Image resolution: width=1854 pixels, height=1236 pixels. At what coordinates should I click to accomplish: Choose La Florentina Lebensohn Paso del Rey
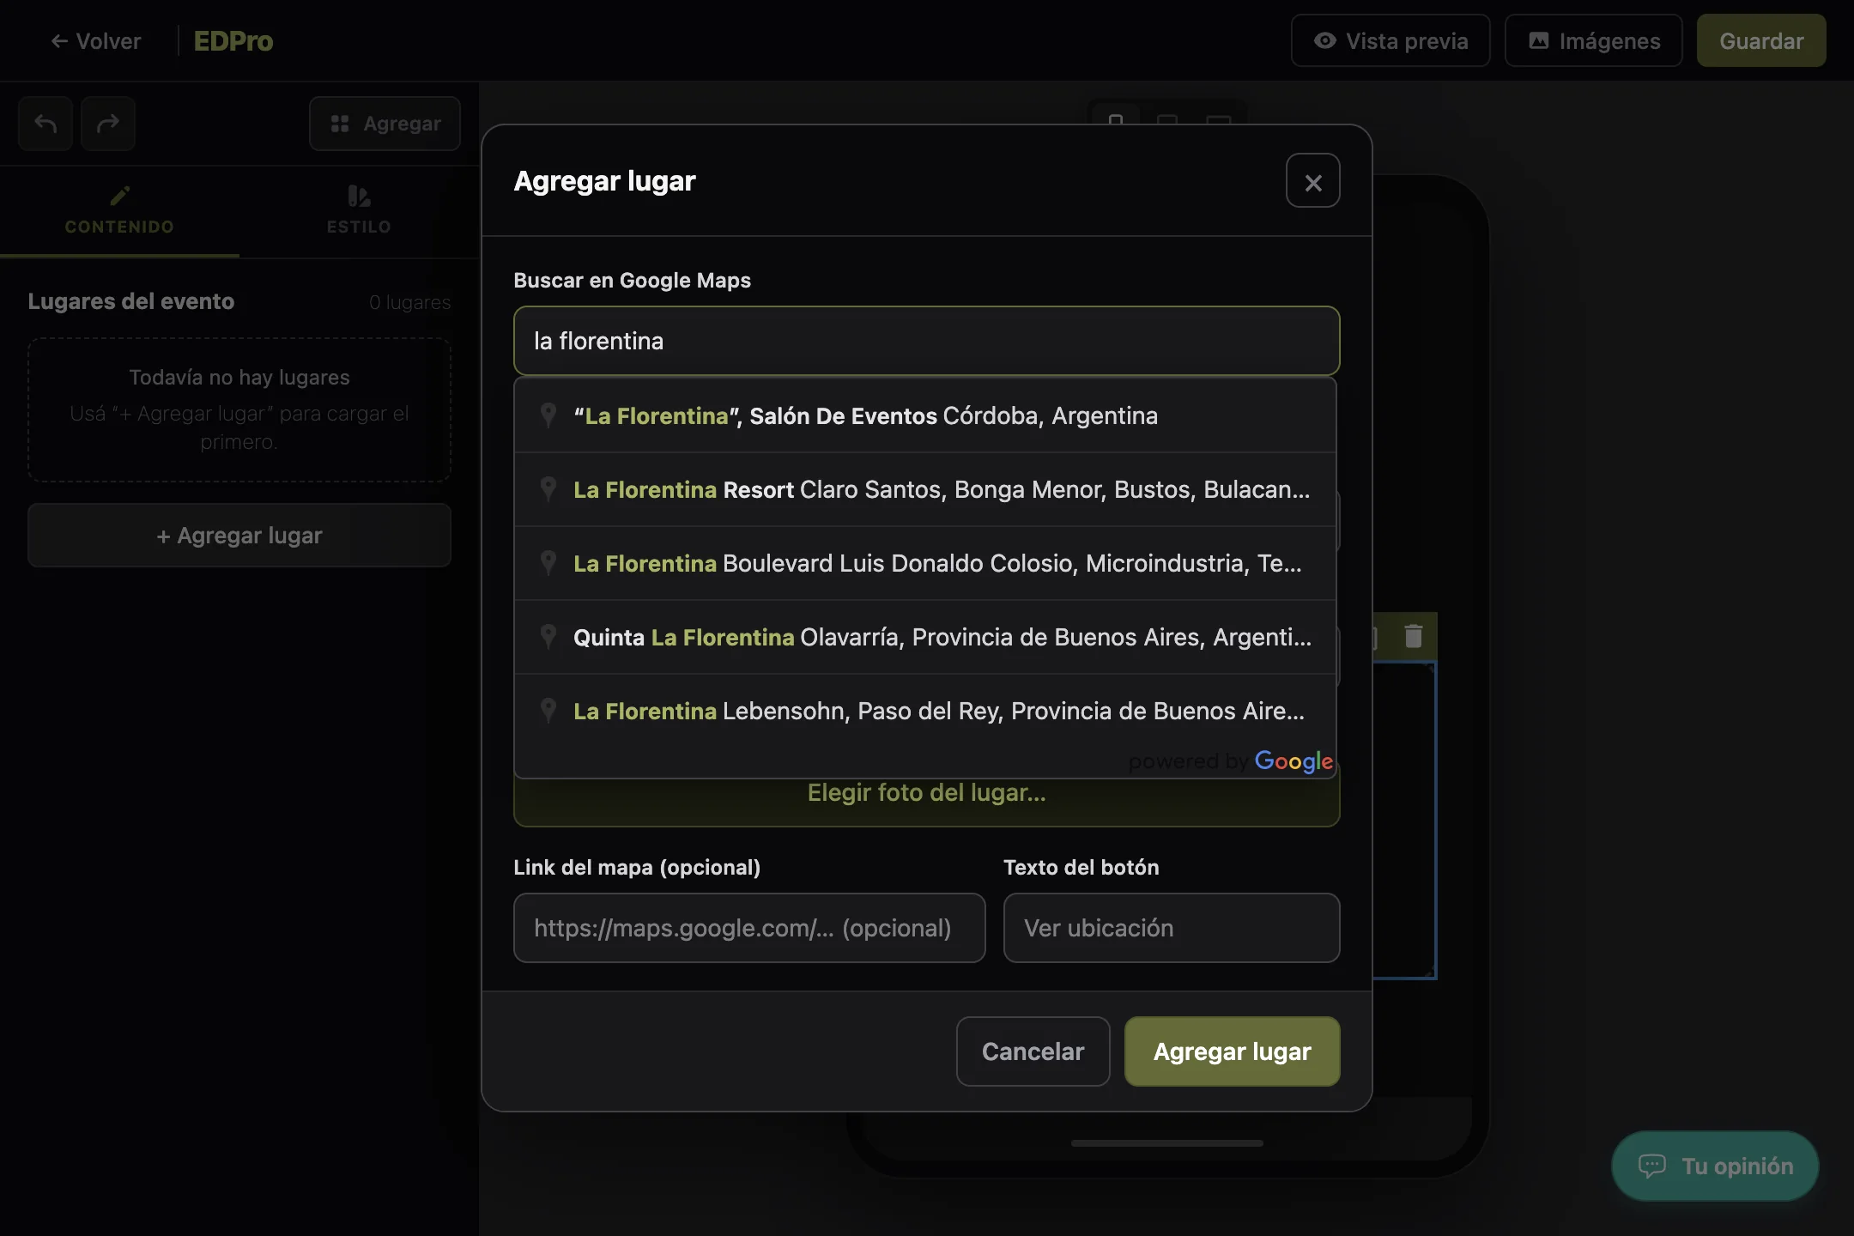(x=925, y=711)
